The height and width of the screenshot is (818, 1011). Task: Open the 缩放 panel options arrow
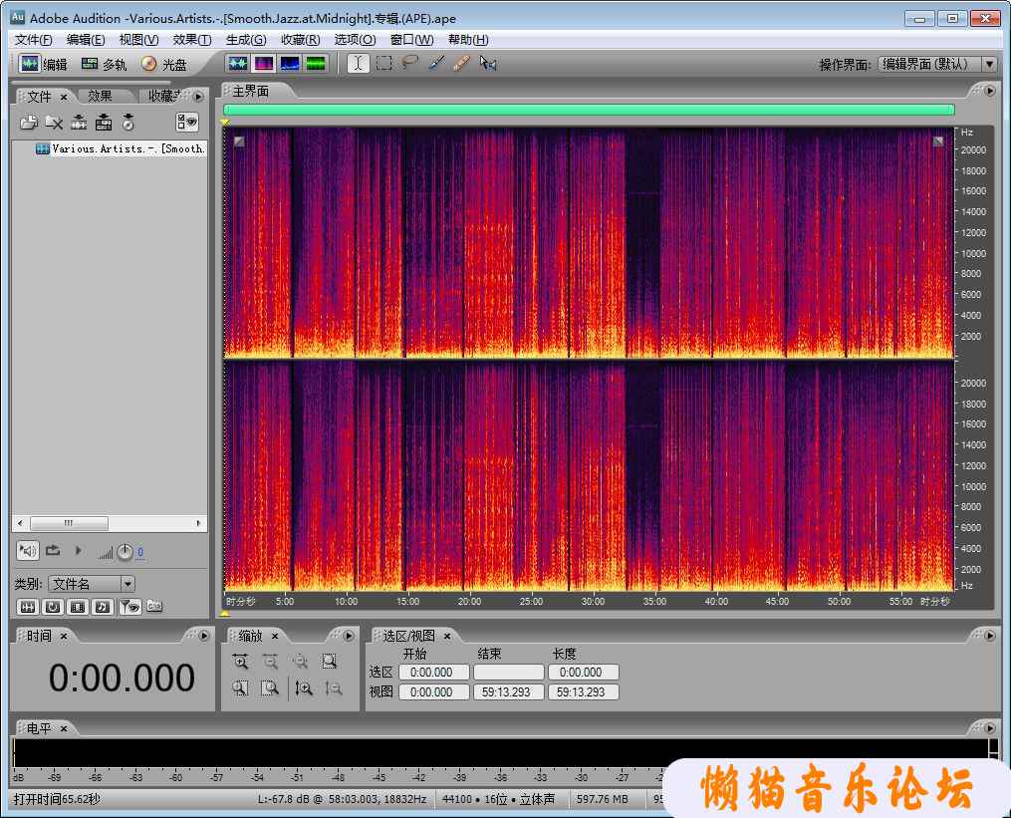pyautogui.click(x=349, y=636)
